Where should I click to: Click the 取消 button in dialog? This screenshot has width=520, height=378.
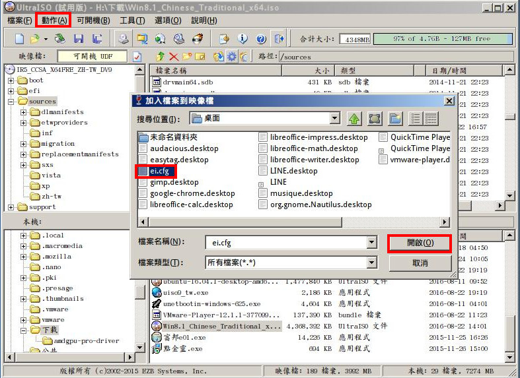click(420, 263)
